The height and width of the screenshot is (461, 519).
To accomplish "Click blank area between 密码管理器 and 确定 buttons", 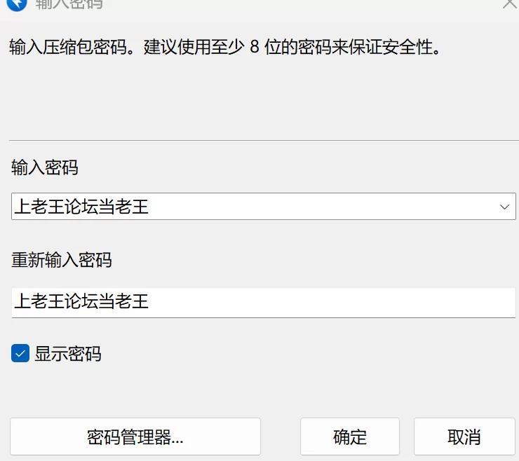I will click(281, 436).
